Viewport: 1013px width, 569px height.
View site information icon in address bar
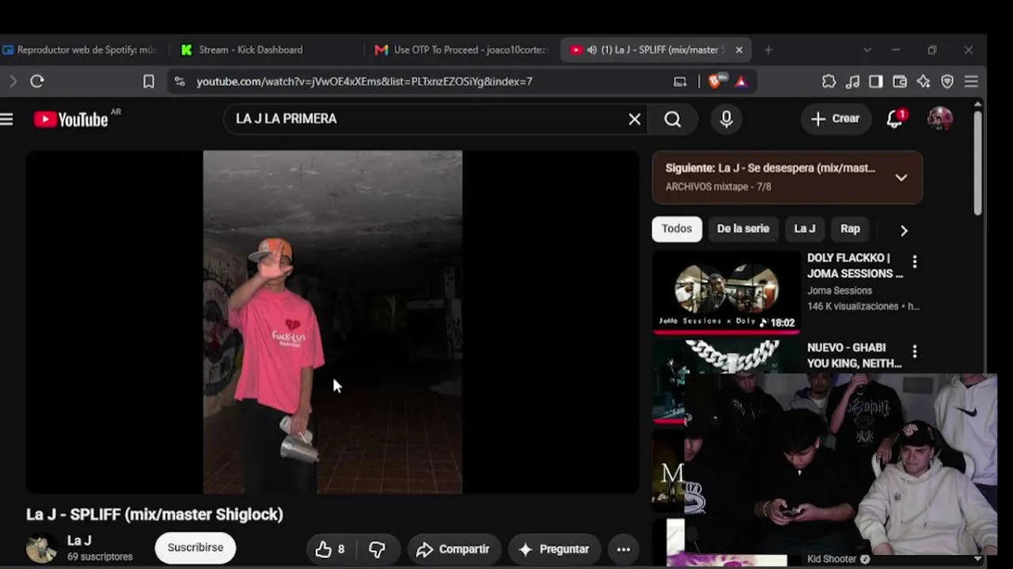[x=180, y=81]
